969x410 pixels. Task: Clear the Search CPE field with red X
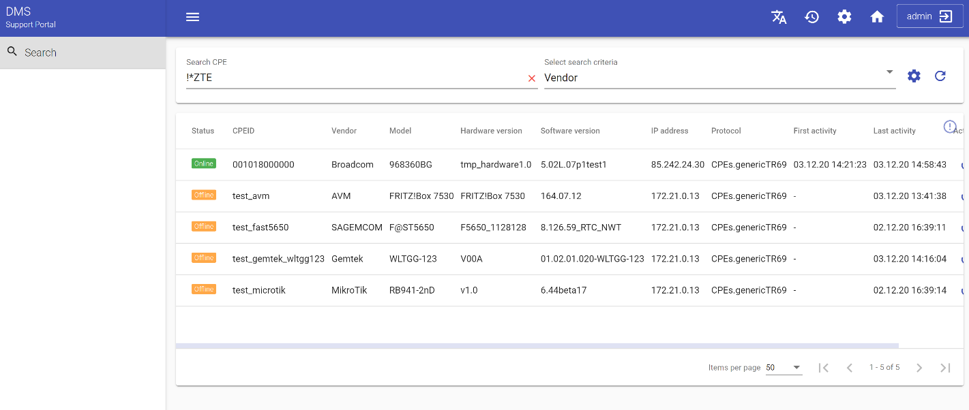click(532, 78)
